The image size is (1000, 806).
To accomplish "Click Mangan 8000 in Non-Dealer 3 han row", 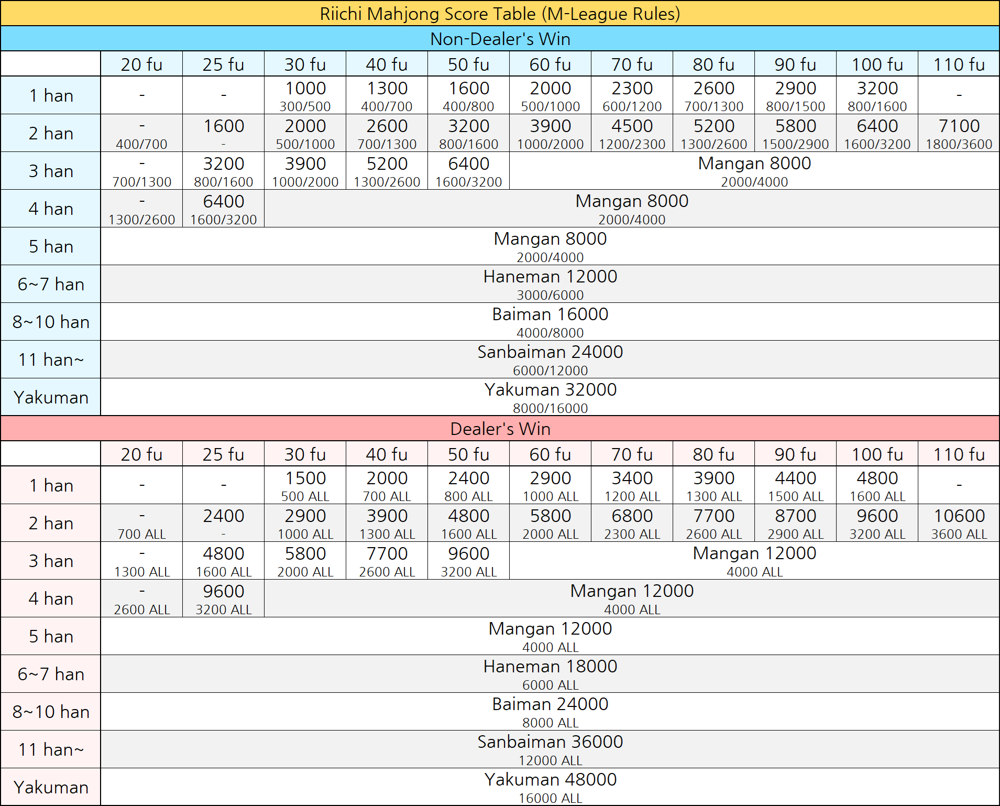I will pos(754,171).
